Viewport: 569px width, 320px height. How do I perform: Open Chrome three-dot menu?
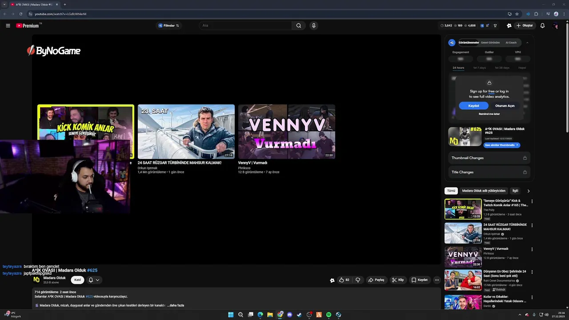pyautogui.click(x=564, y=14)
